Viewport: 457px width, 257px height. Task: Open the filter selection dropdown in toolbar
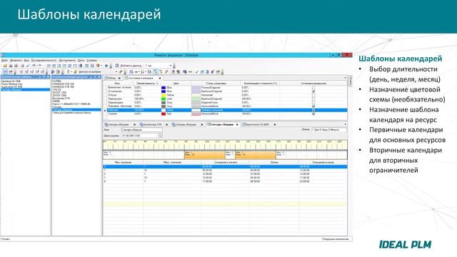point(116,71)
